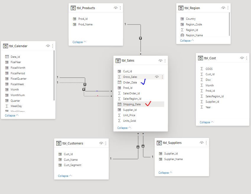Screen dimensions: 251x194
Task: Click the calendar icon beside Shipping_Date
Action: (119, 104)
